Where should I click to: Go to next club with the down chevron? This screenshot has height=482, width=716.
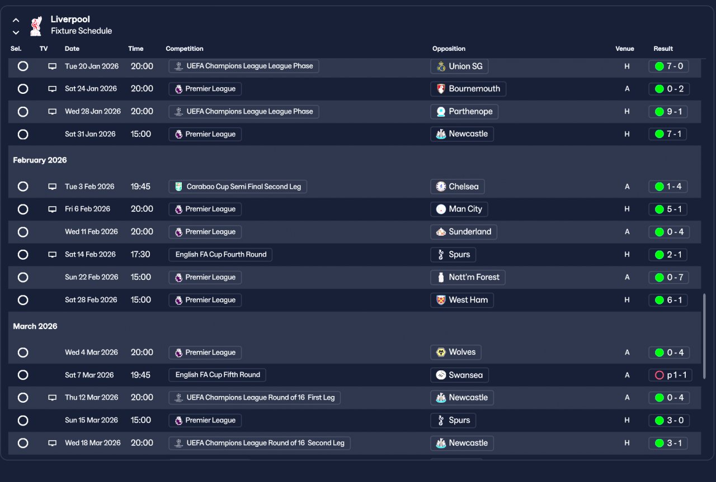pos(16,32)
